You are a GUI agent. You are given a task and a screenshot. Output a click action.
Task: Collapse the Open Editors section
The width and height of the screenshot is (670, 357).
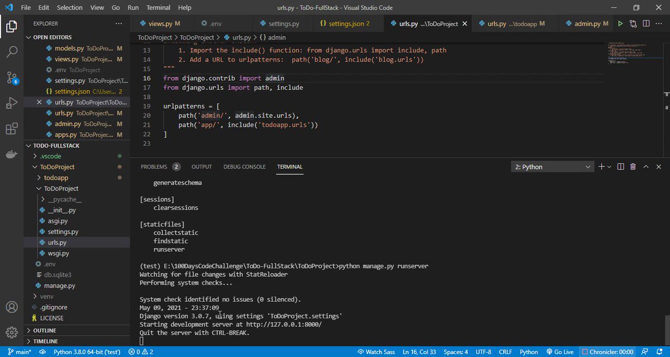coord(76,37)
